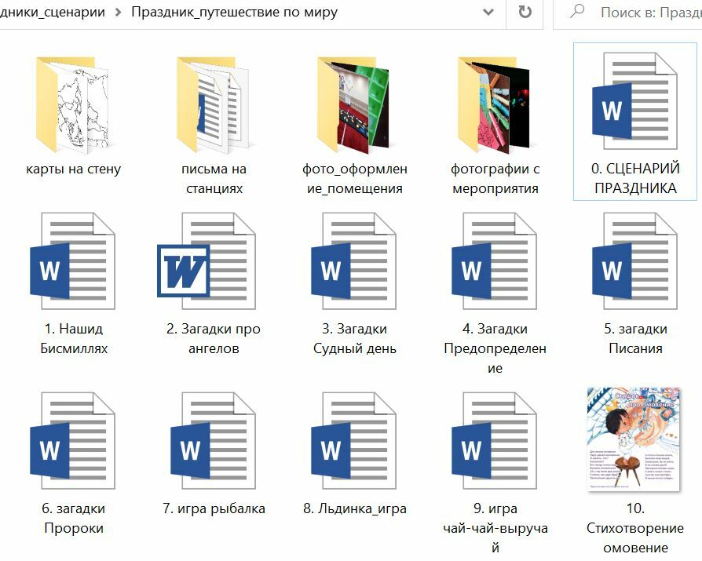Click the '10. Стихотворение омовение' image thumbnail
The image size is (702, 561).
coord(634,439)
